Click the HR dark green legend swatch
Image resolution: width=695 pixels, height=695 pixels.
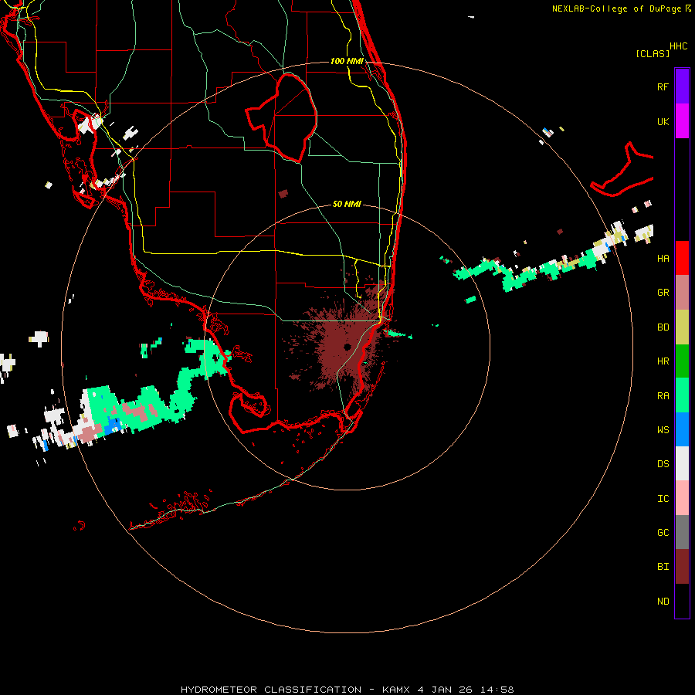(x=682, y=361)
